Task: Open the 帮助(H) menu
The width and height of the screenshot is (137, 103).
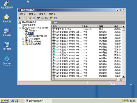Action: pos(53,14)
